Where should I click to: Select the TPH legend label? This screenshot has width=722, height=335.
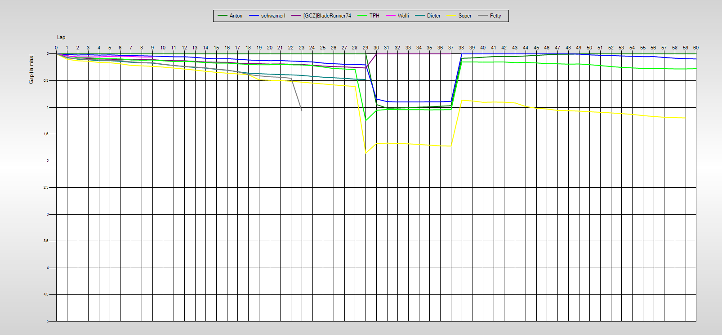[374, 16]
